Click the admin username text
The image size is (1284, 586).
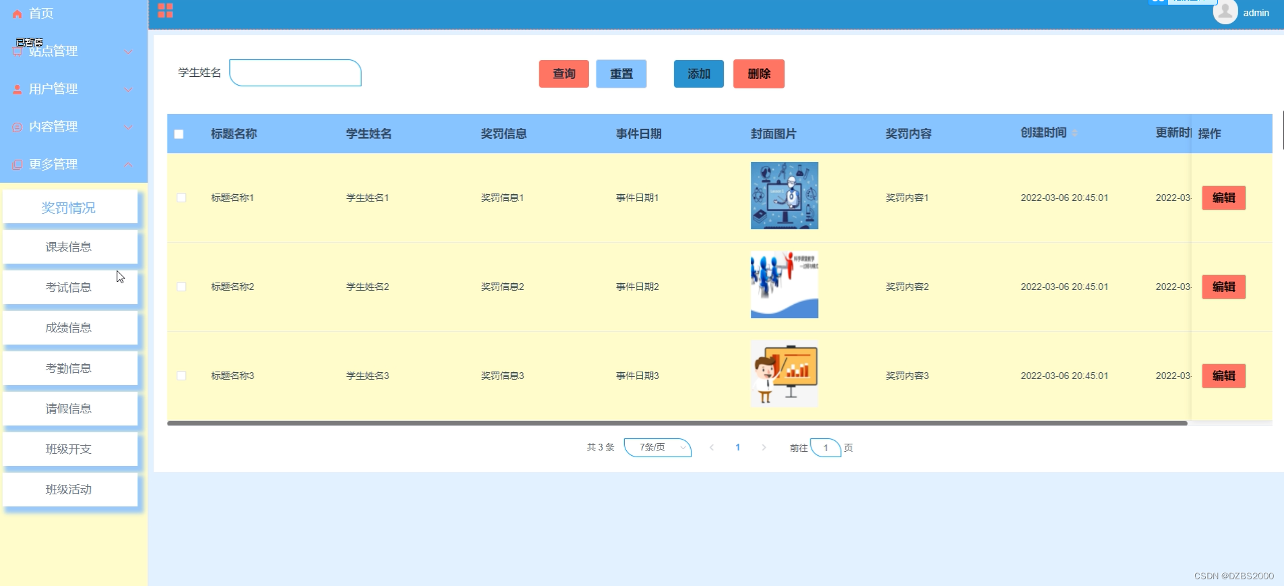(1256, 13)
